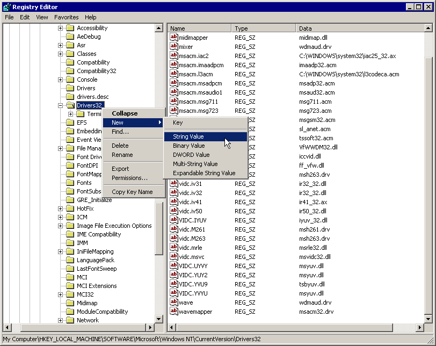Select DWORD Value in the submenu
Screen dimensions: 436x346
click(191, 155)
